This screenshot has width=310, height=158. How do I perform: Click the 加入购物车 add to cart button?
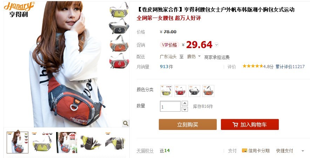[250, 125]
